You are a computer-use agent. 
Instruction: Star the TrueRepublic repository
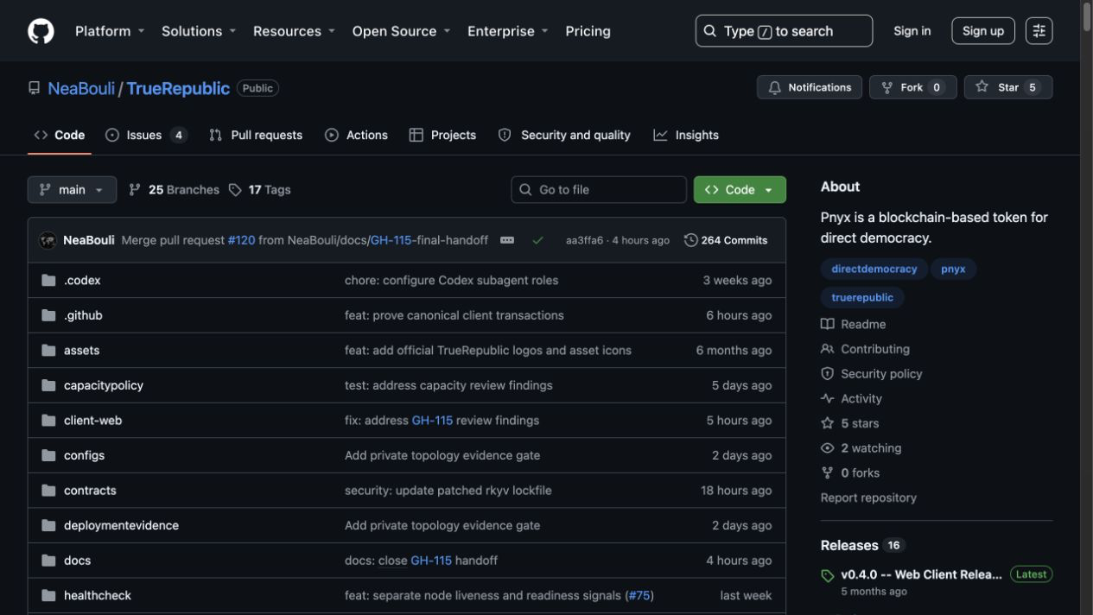(1008, 87)
